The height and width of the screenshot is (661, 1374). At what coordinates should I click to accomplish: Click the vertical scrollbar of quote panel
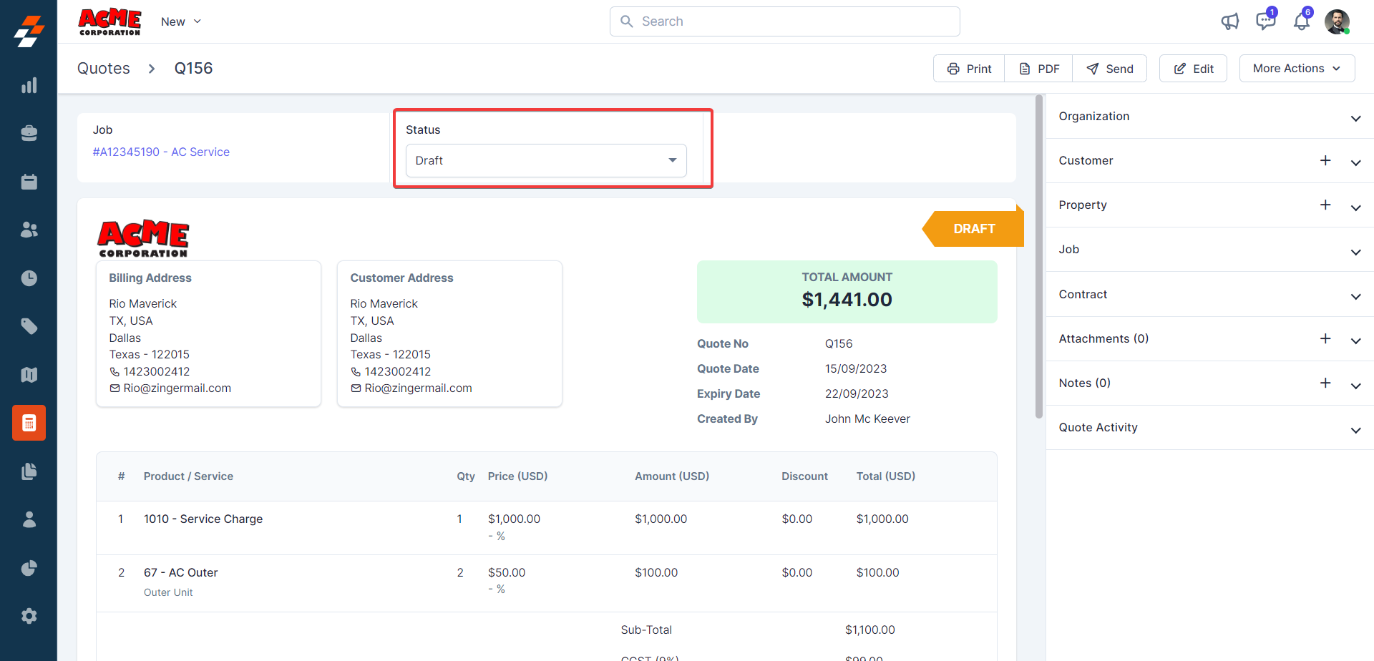(1039, 258)
